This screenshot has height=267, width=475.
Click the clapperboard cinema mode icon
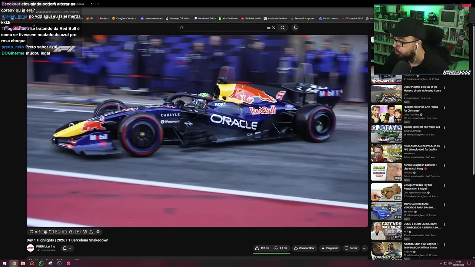(51, 232)
